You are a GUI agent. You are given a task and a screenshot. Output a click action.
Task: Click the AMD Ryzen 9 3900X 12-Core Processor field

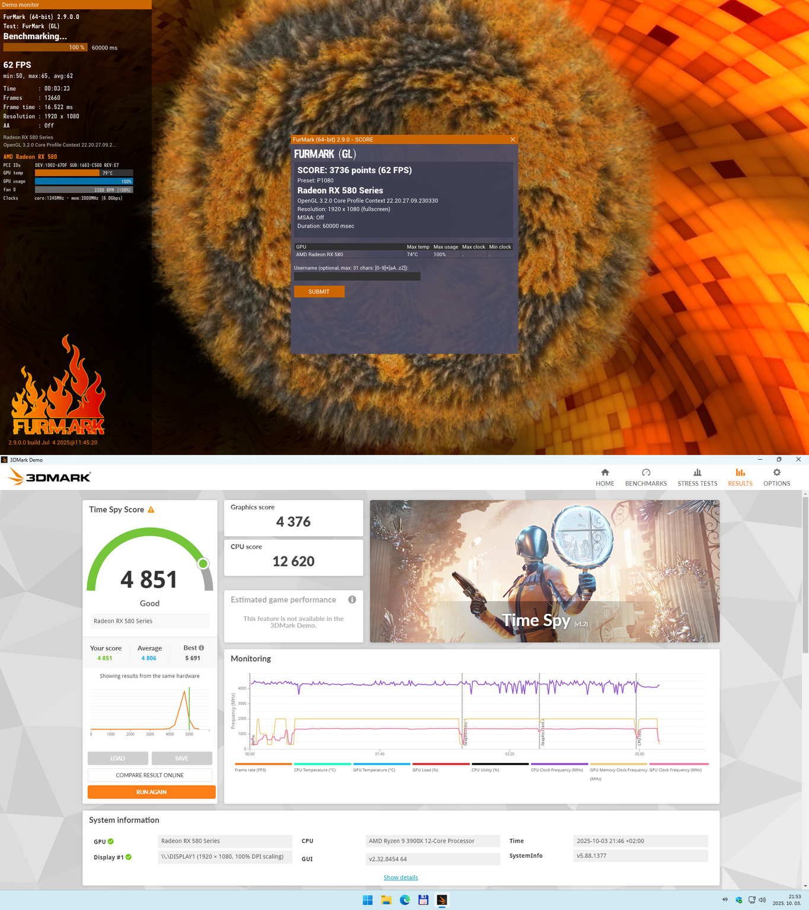click(433, 841)
